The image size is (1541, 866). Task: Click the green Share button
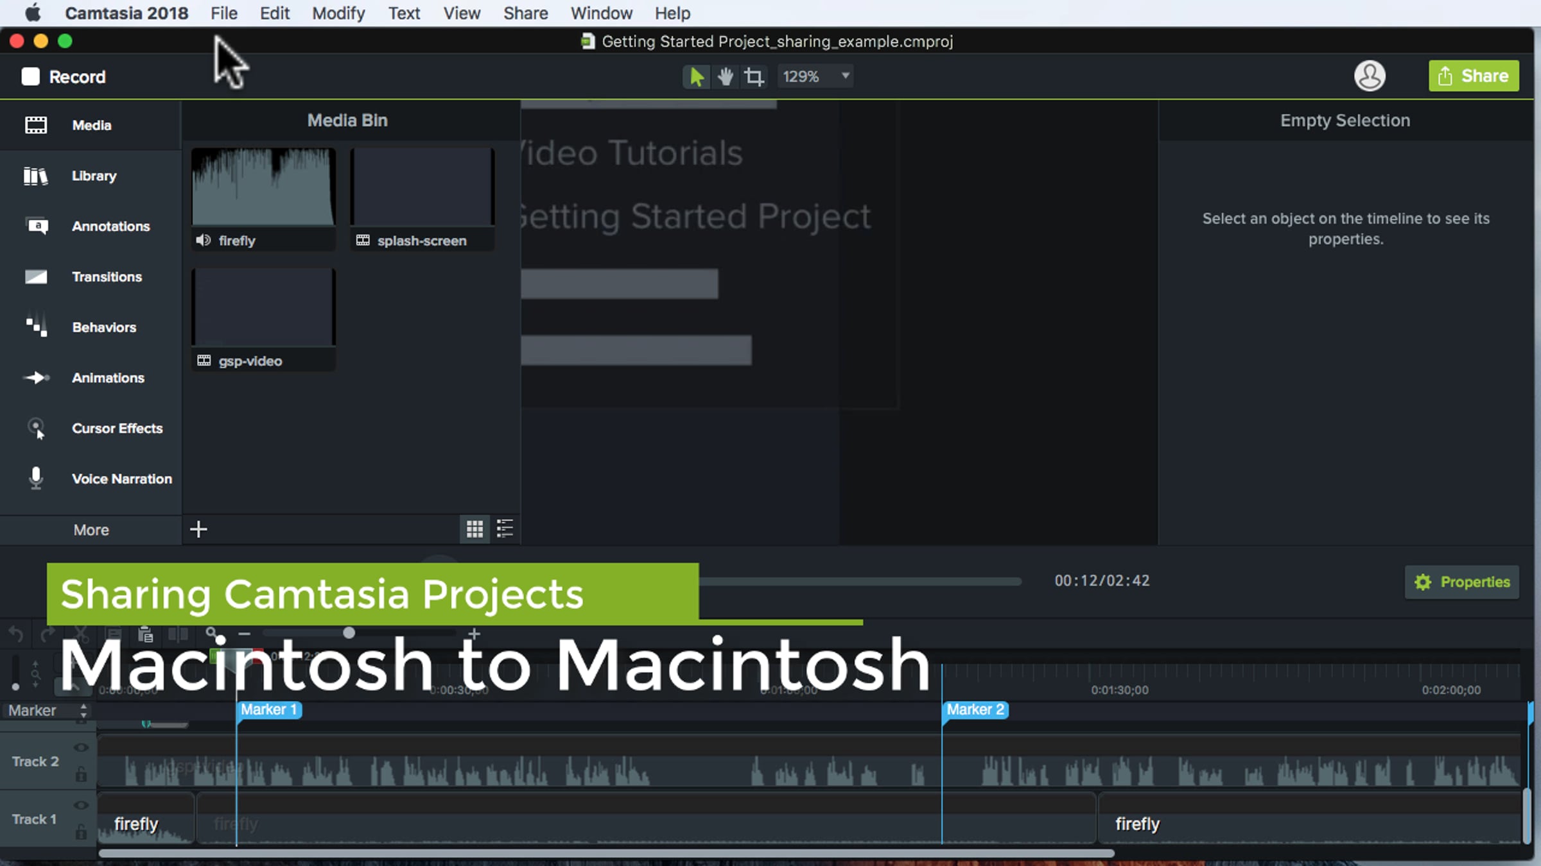pos(1473,76)
